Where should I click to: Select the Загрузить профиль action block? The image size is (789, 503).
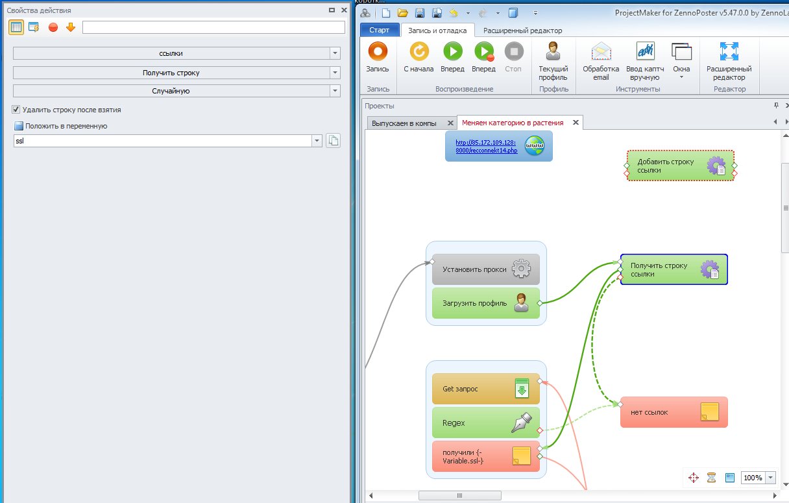click(x=486, y=303)
